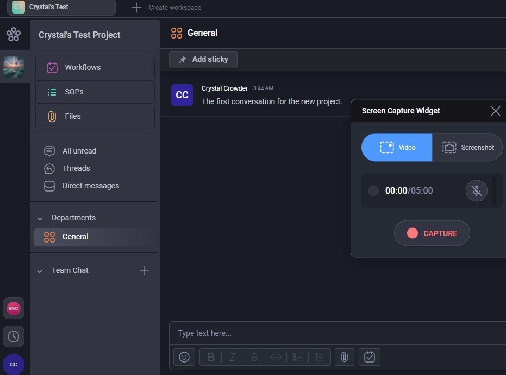
Task: Open the emoji picker in the composer
Action: (184, 357)
